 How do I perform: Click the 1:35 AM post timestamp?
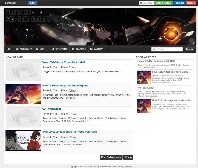click(72, 137)
